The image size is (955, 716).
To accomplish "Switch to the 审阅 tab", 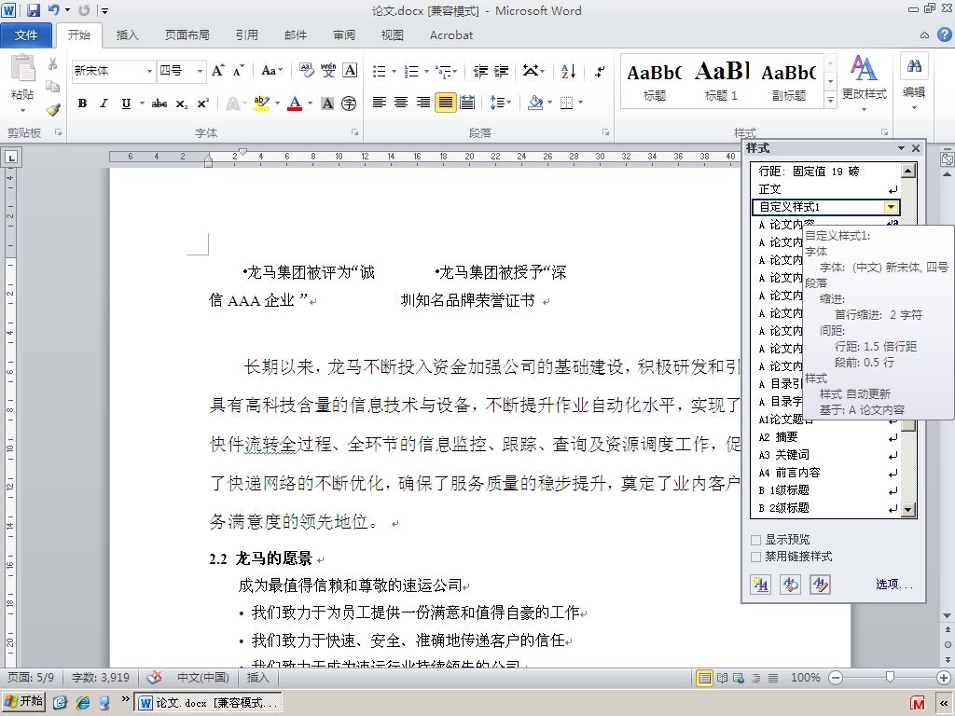I will point(344,35).
